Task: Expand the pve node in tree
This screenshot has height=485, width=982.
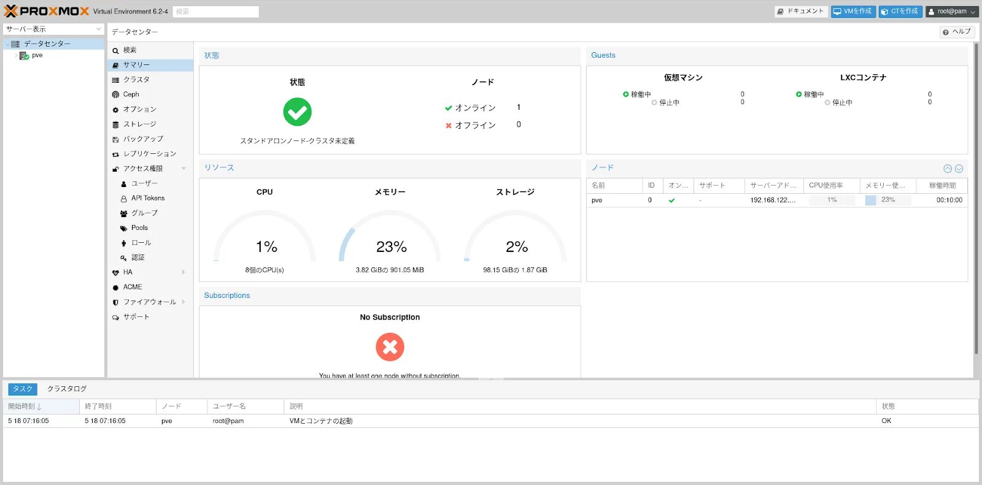Action: pyautogui.click(x=16, y=55)
